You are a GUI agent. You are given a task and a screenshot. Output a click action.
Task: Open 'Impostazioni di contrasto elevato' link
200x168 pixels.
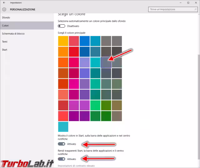click(x=76, y=166)
